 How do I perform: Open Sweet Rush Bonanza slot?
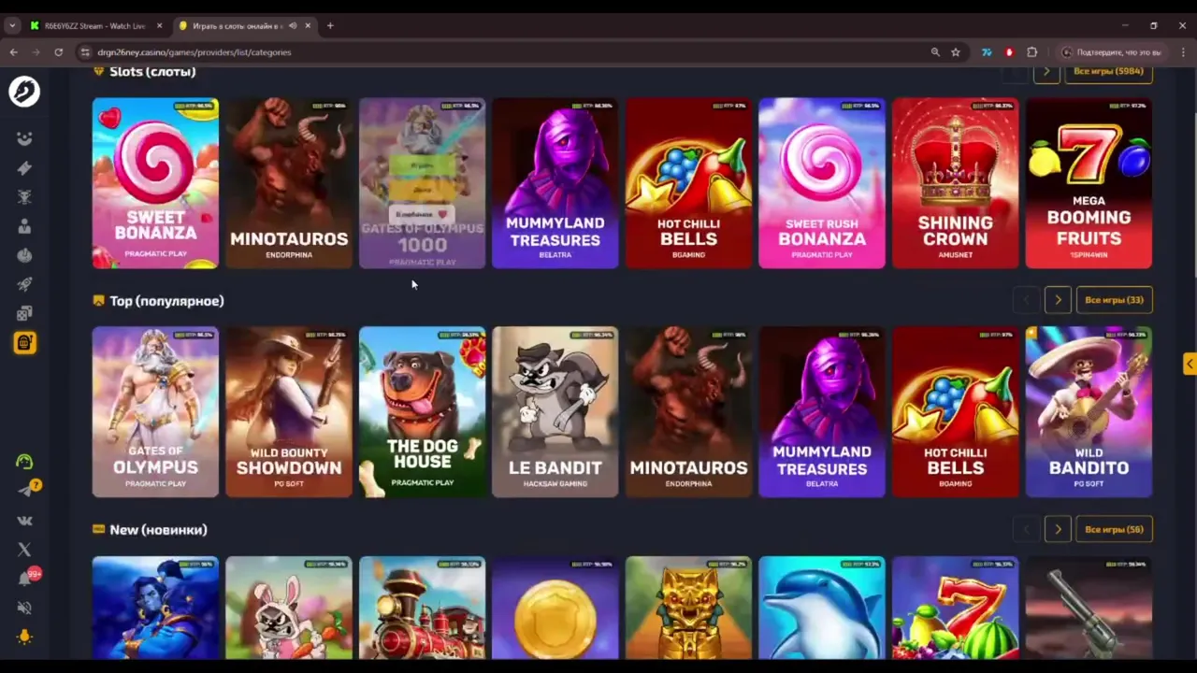822,183
